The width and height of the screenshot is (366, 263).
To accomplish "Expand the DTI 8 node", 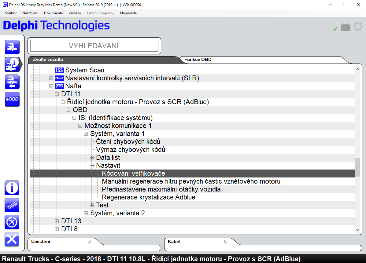I will [57, 229].
